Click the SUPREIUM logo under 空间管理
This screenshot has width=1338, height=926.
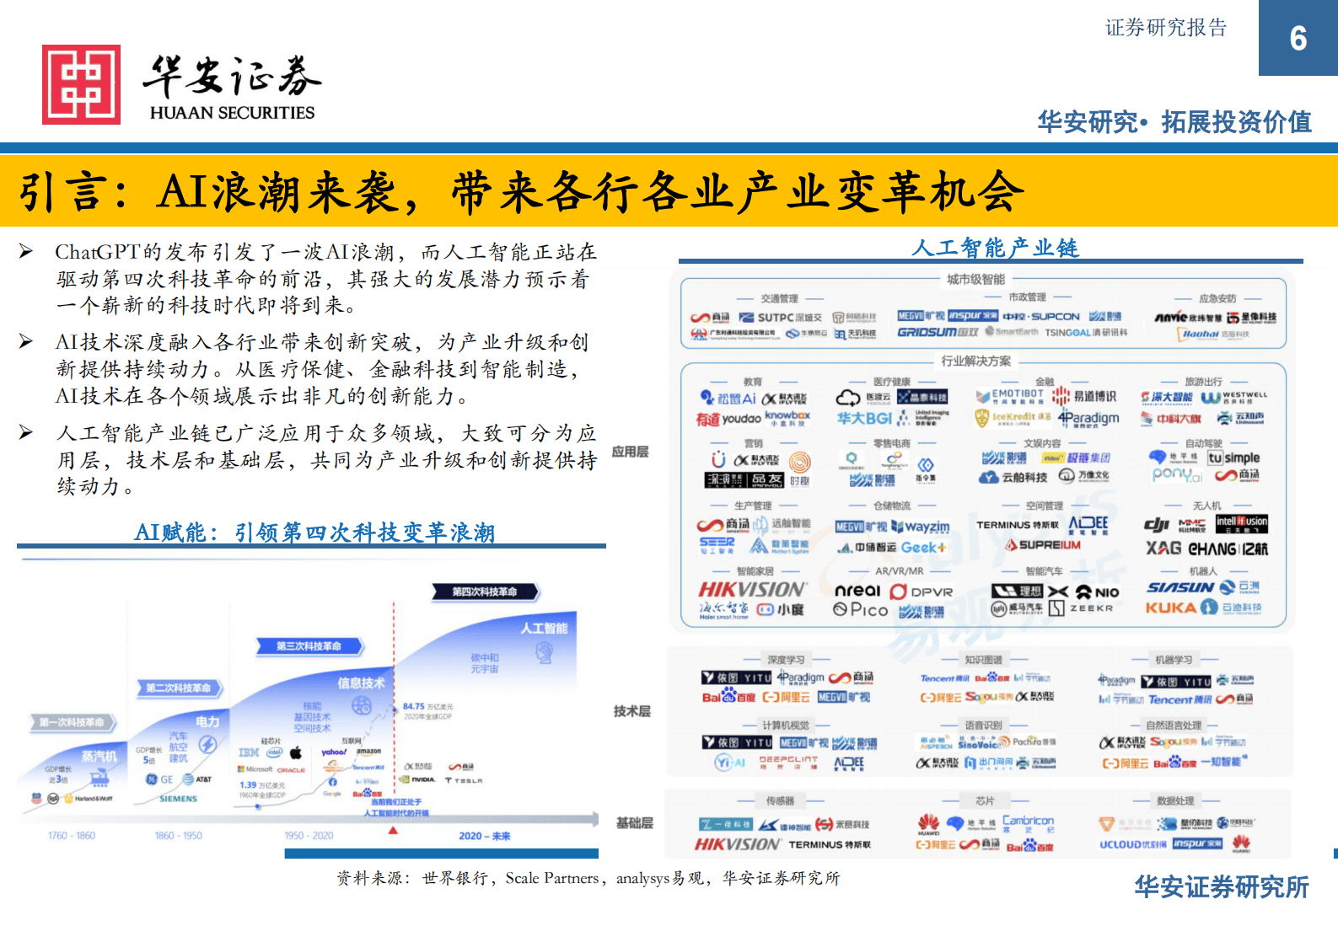(1043, 545)
